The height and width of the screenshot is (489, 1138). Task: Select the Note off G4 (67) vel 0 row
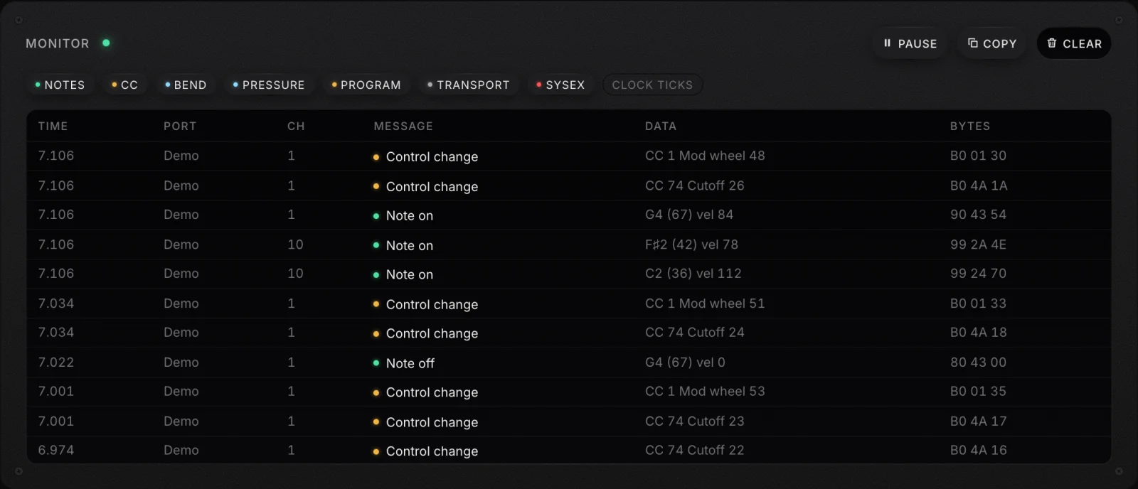point(569,362)
